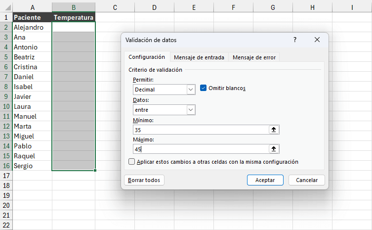Select the cell containing Javier
Viewport: 372px width, 230px height.
33,96
